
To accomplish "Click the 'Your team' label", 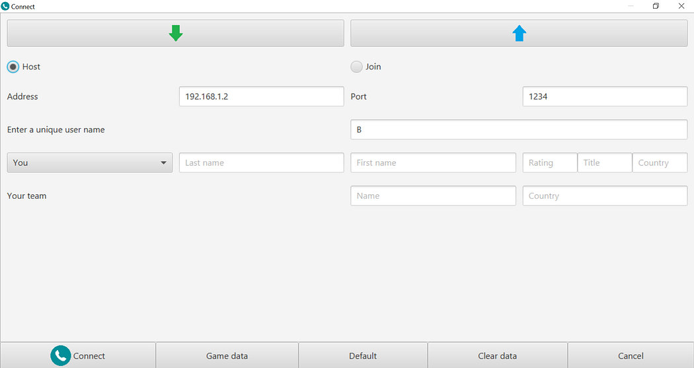I will click(x=26, y=196).
